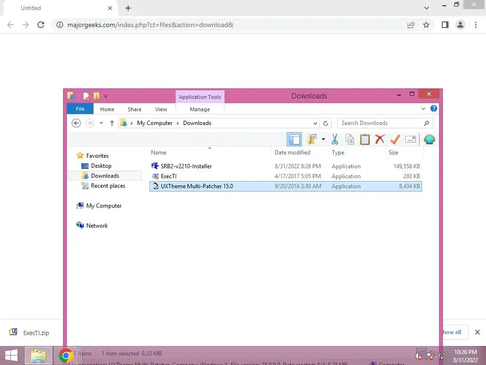The image size is (486, 365).
Task: Open the Windows Start button
Action: (11, 355)
